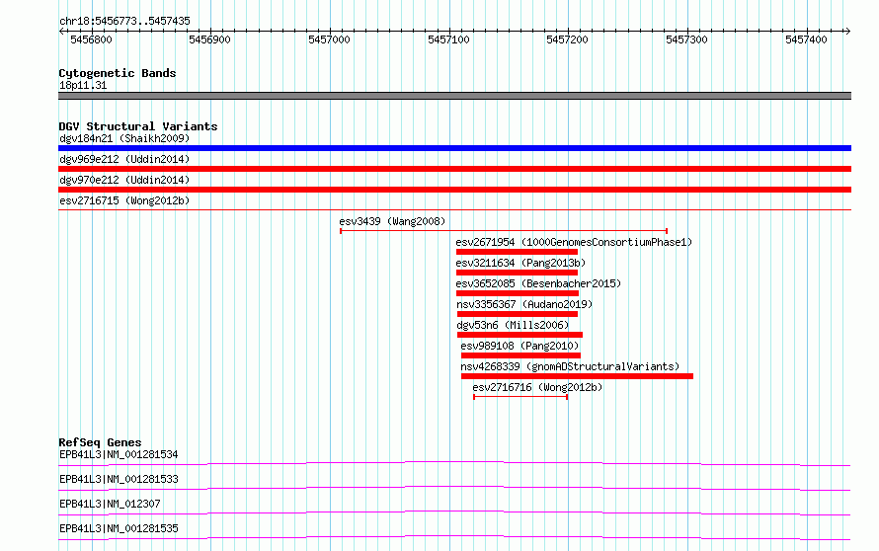The width and height of the screenshot is (879, 551).
Task: Select dgv184n21 (Shaikh2009) label
Action: tap(124, 138)
